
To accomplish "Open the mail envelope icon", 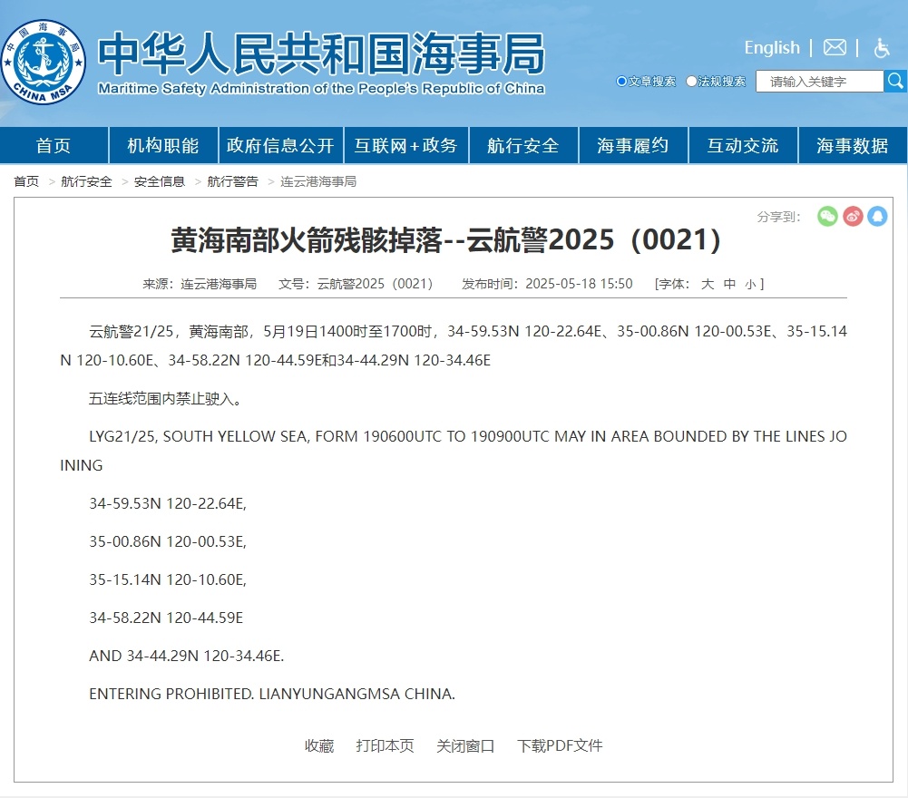I will pos(835,48).
